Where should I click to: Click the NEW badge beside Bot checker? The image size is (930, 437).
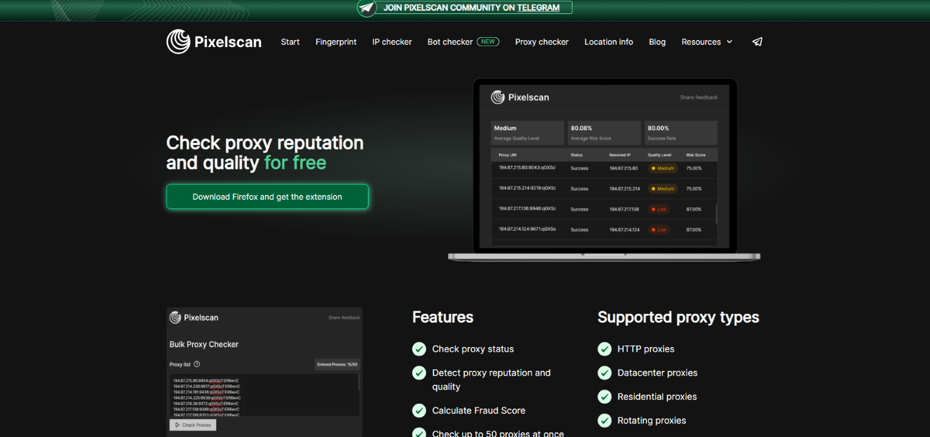488,42
